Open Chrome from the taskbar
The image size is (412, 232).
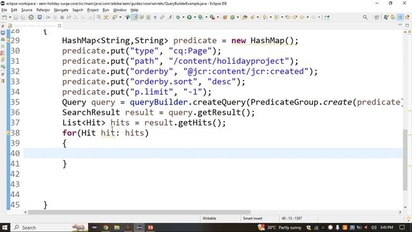[x=106, y=227]
